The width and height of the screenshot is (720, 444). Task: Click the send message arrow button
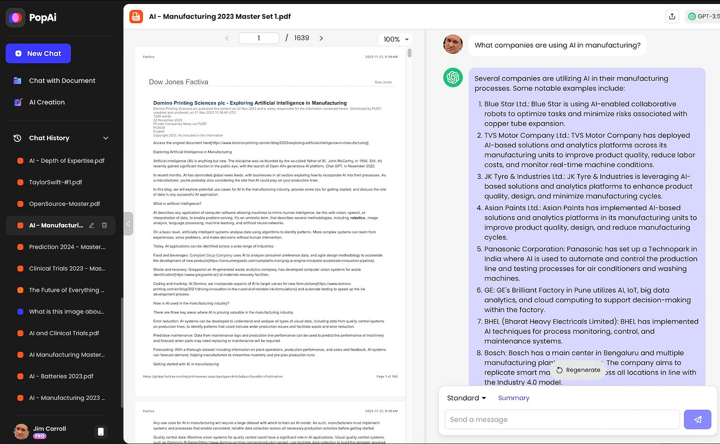point(697,419)
